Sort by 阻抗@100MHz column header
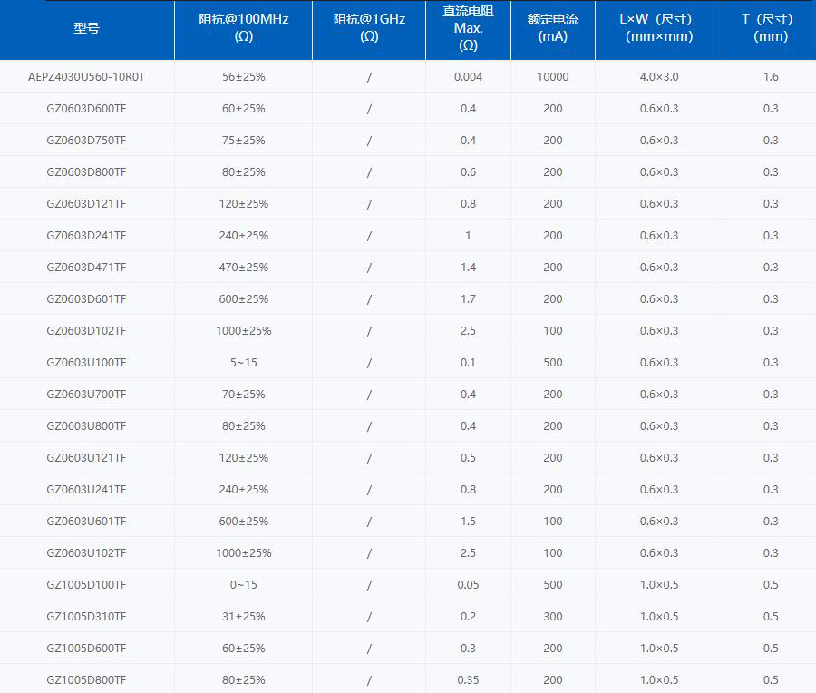The width and height of the screenshot is (816, 693). 243,28
